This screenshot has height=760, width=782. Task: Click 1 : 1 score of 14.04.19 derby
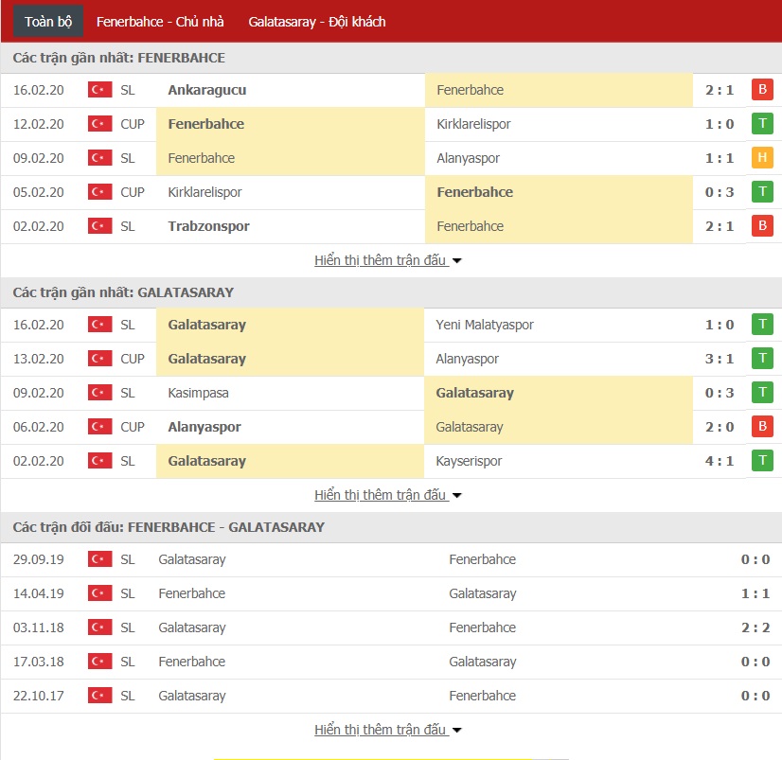pyautogui.click(x=755, y=593)
